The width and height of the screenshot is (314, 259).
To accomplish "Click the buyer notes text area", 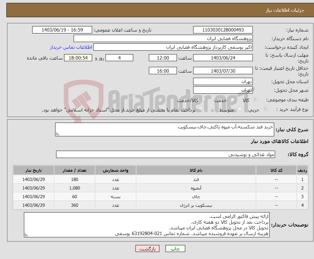I will coord(147,225).
